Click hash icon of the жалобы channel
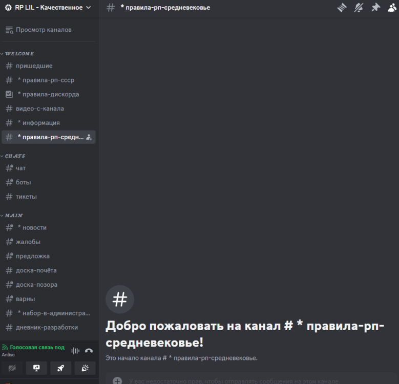The image size is (399, 384). [x=9, y=242]
